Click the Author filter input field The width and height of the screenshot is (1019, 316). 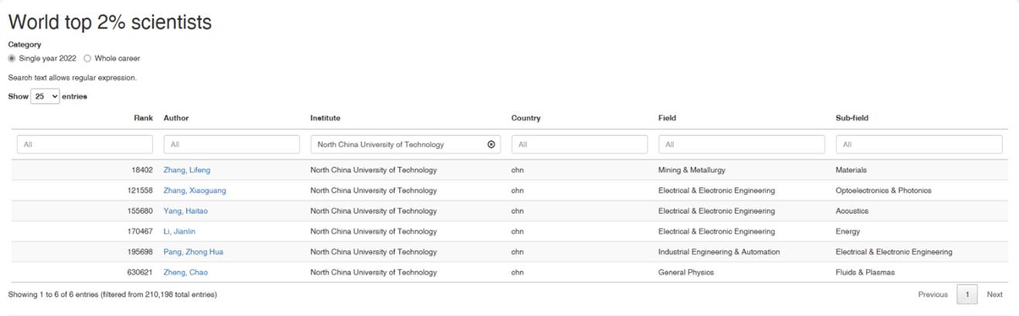click(232, 144)
